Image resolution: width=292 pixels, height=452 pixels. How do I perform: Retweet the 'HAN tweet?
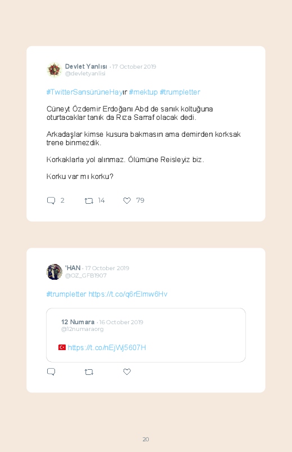coord(89,372)
